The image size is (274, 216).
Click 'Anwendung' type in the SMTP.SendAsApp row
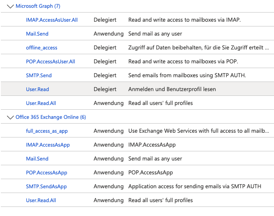click(x=109, y=187)
